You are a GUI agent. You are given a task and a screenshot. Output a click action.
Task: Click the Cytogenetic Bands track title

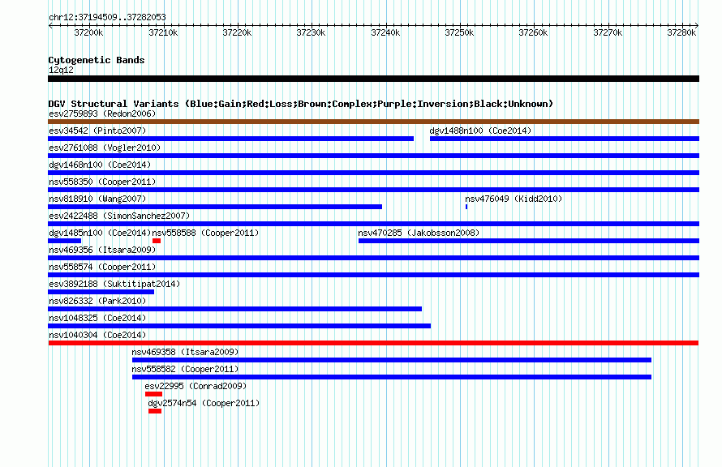pos(97,60)
